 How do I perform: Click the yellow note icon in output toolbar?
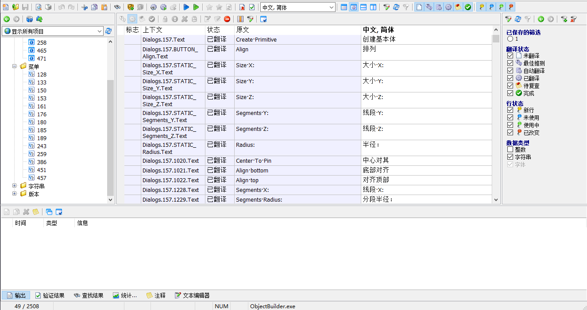point(36,212)
